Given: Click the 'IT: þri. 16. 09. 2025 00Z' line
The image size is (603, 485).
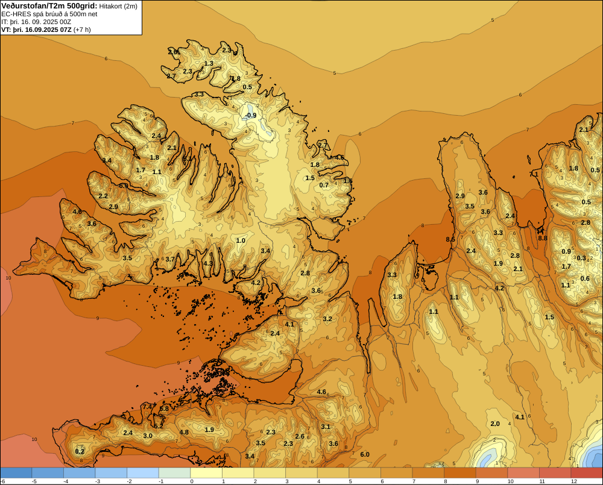Looking at the screenshot, I should 36,22.
